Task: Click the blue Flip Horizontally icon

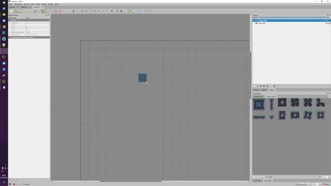Action: pyautogui.click(x=138, y=11)
